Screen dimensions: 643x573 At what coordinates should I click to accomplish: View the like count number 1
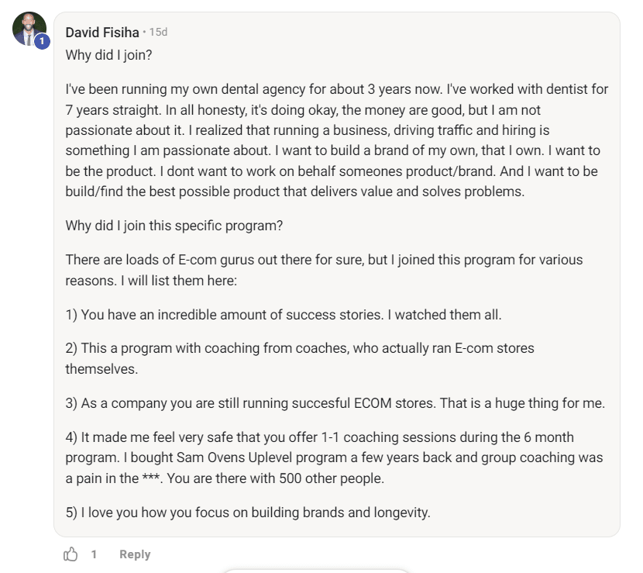(94, 554)
